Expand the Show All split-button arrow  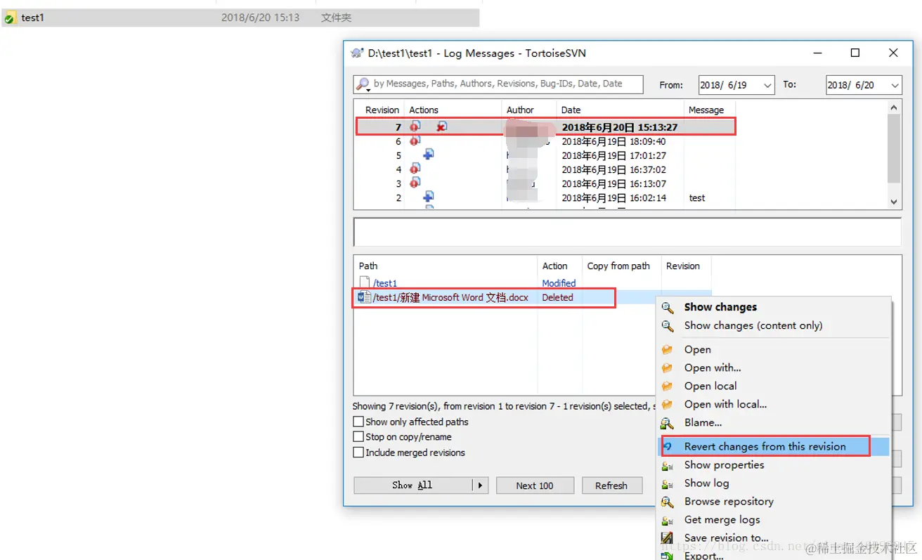(x=481, y=486)
